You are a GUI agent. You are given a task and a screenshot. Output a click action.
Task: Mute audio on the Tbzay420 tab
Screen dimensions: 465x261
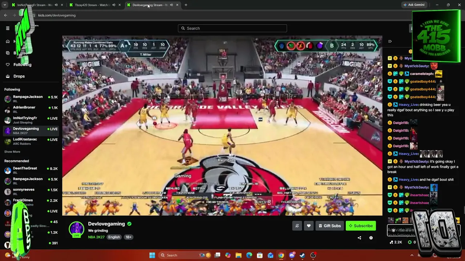coord(114,5)
